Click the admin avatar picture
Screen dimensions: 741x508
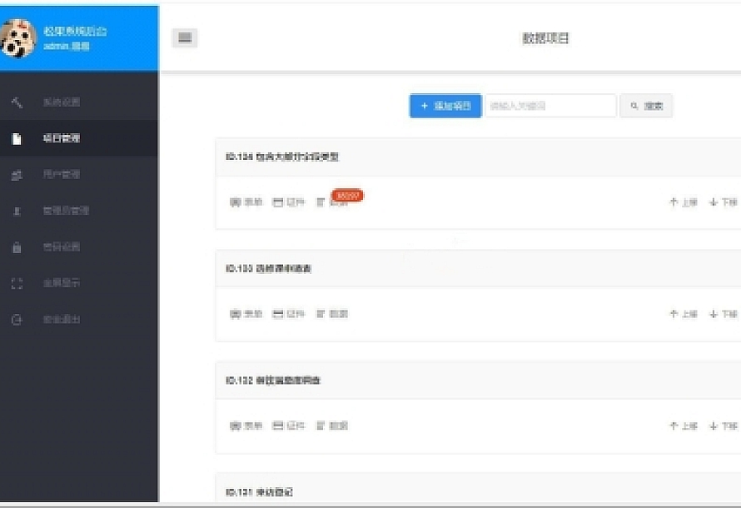click(18, 38)
